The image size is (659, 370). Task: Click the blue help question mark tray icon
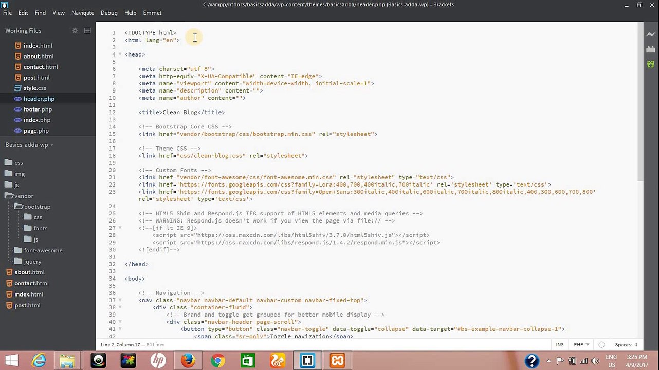click(532, 361)
